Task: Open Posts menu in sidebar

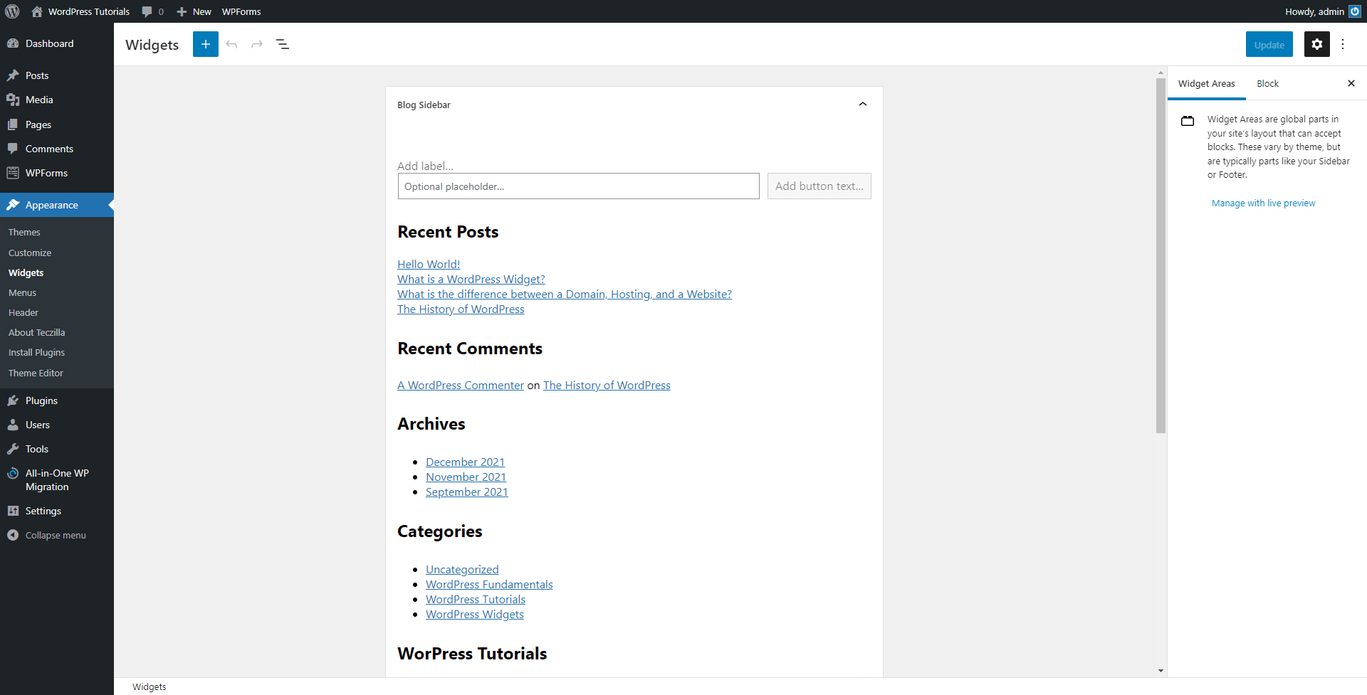Action: [x=57, y=75]
